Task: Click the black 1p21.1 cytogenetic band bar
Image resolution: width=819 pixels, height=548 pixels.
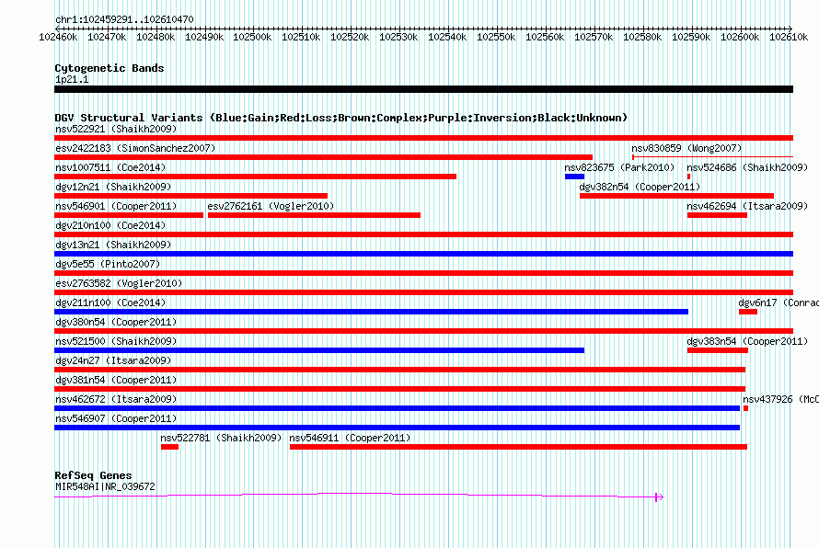Action: point(423,89)
